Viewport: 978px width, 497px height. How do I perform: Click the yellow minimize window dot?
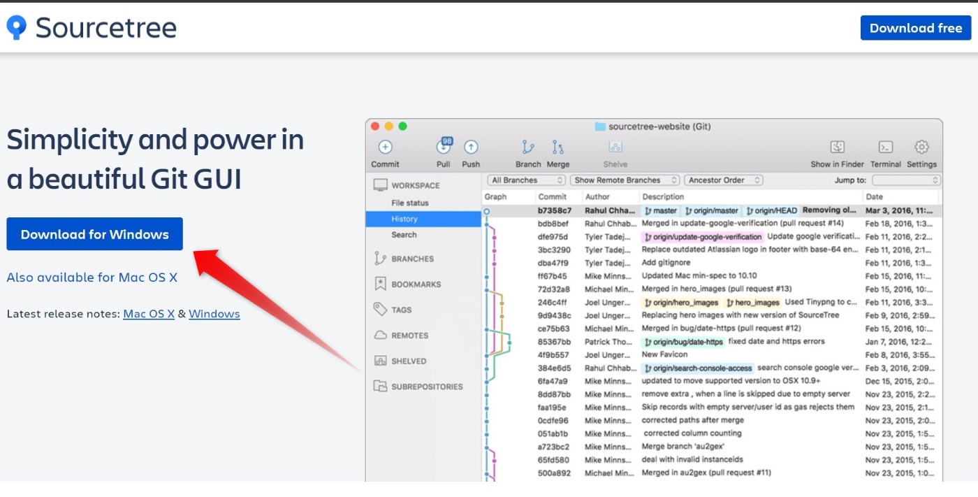[389, 127]
